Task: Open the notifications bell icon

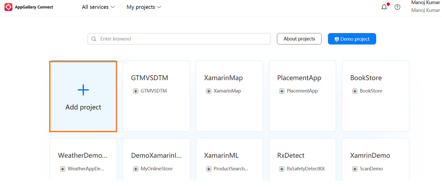Action: click(x=384, y=7)
